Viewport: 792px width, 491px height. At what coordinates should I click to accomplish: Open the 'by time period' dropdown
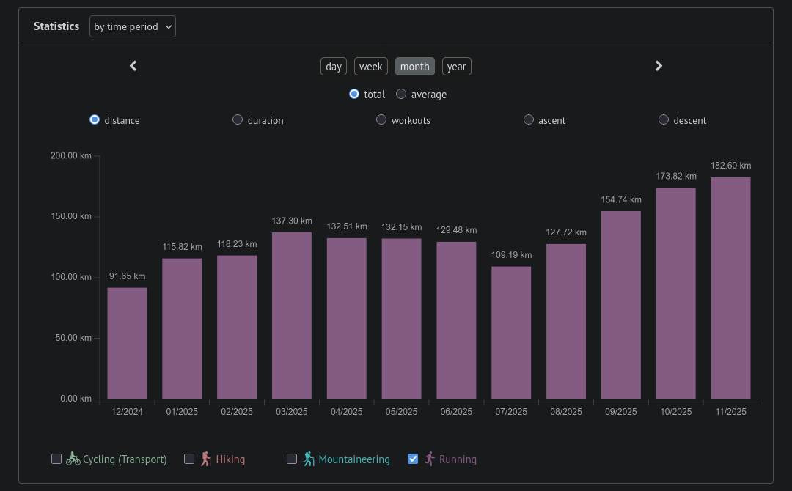133,26
